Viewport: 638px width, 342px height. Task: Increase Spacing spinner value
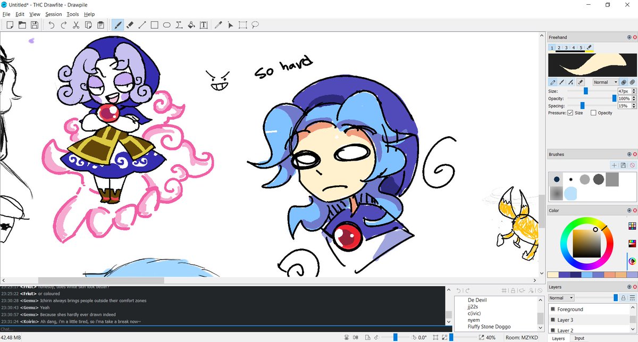(635, 105)
